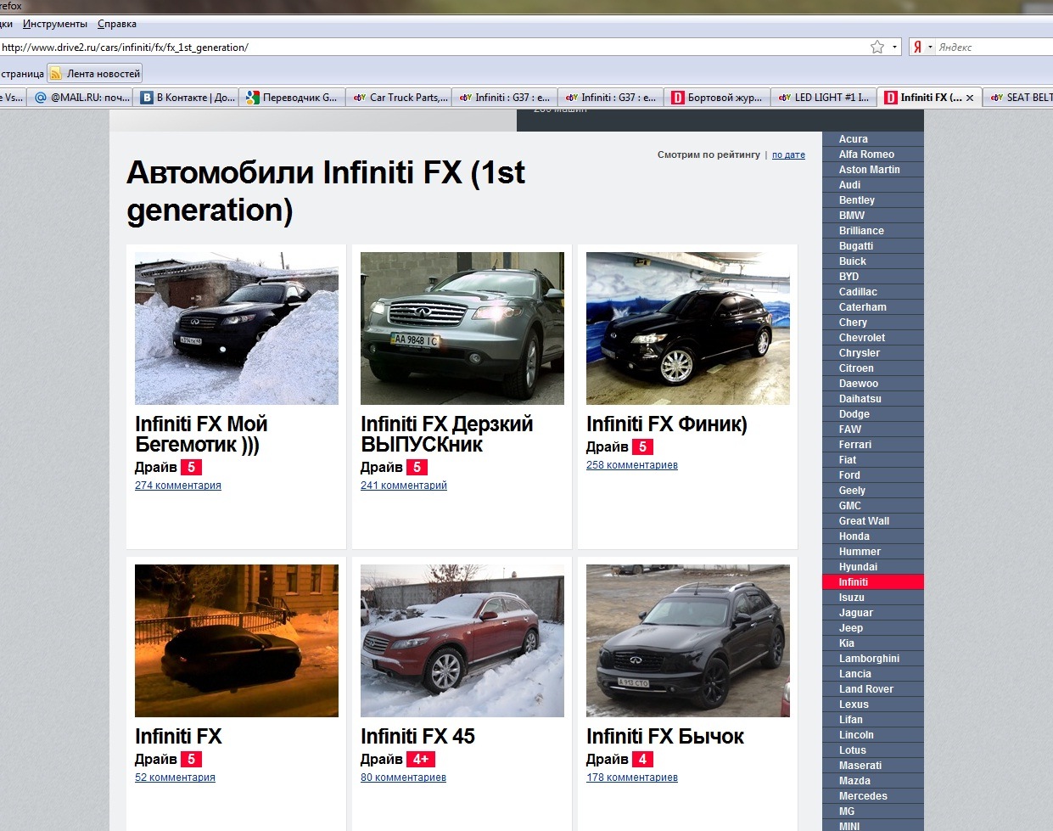Open the 258 комментариев link
Image resolution: width=1053 pixels, height=831 pixels.
pyautogui.click(x=632, y=465)
